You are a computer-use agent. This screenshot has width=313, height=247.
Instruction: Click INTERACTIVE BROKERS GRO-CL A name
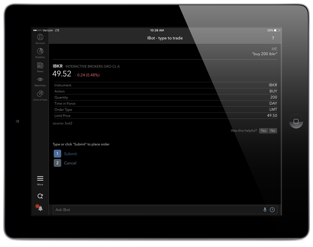click(x=93, y=66)
